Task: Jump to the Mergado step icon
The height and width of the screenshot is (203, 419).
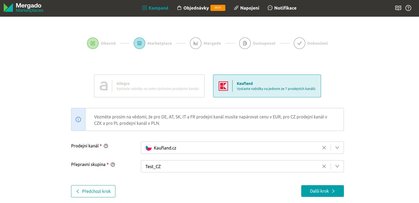Action: point(196,43)
